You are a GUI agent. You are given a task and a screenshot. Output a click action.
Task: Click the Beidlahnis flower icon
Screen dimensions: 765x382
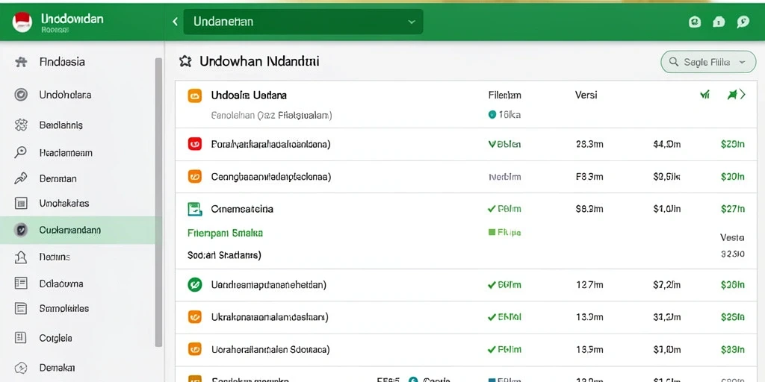pos(21,125)
